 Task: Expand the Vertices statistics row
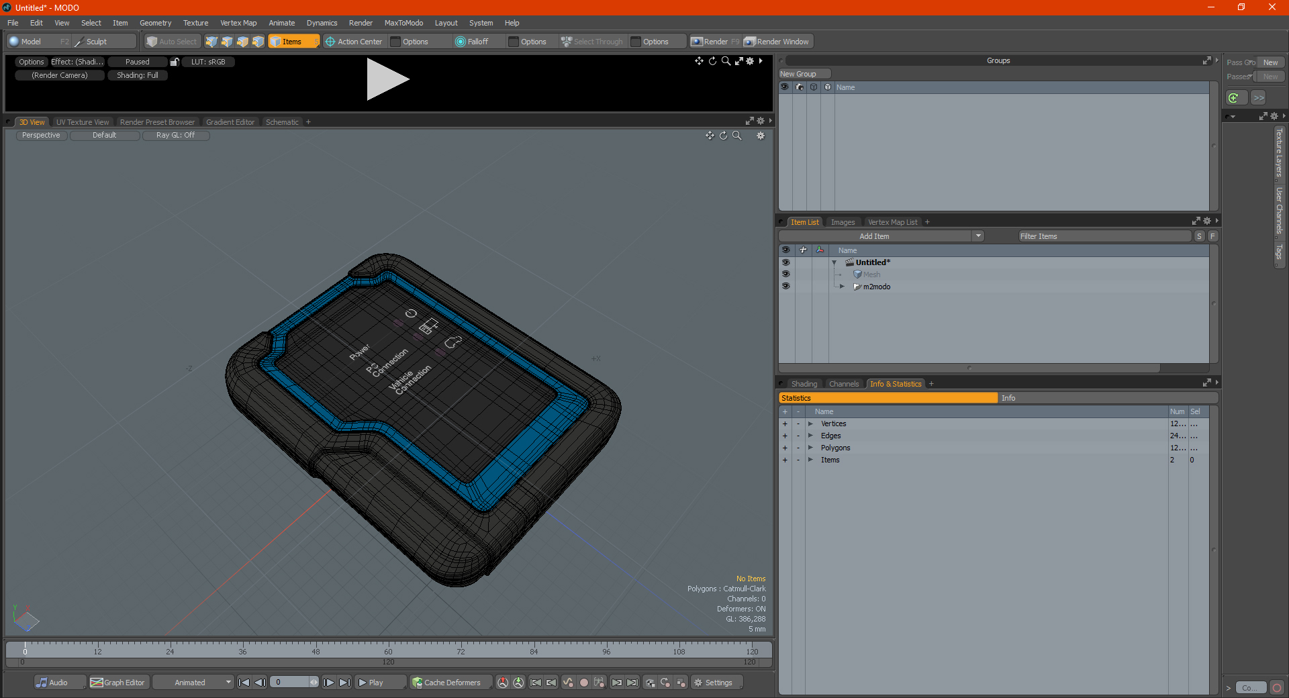click(x=810, y=423)
